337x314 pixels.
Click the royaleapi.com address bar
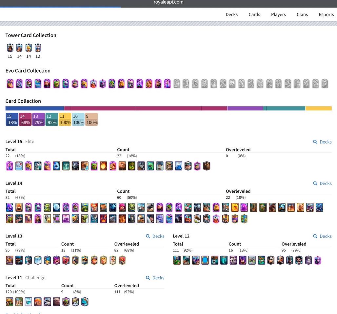pyautogui.click(x=168, y=2)
